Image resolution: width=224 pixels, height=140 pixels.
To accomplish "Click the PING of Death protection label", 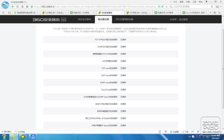I will coord(101,118).
